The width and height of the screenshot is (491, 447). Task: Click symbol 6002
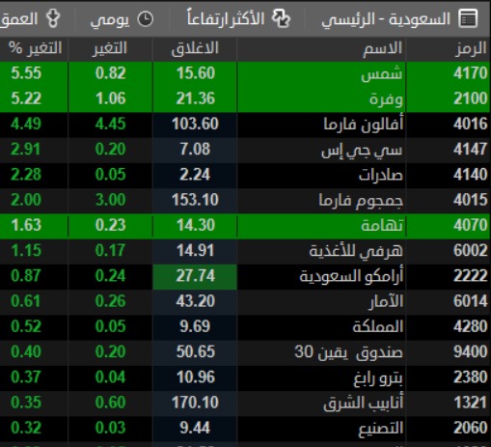470,251
